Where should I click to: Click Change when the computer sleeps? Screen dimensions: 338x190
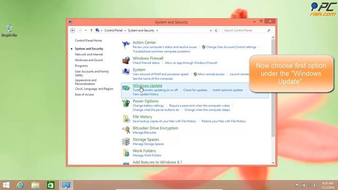207,110
